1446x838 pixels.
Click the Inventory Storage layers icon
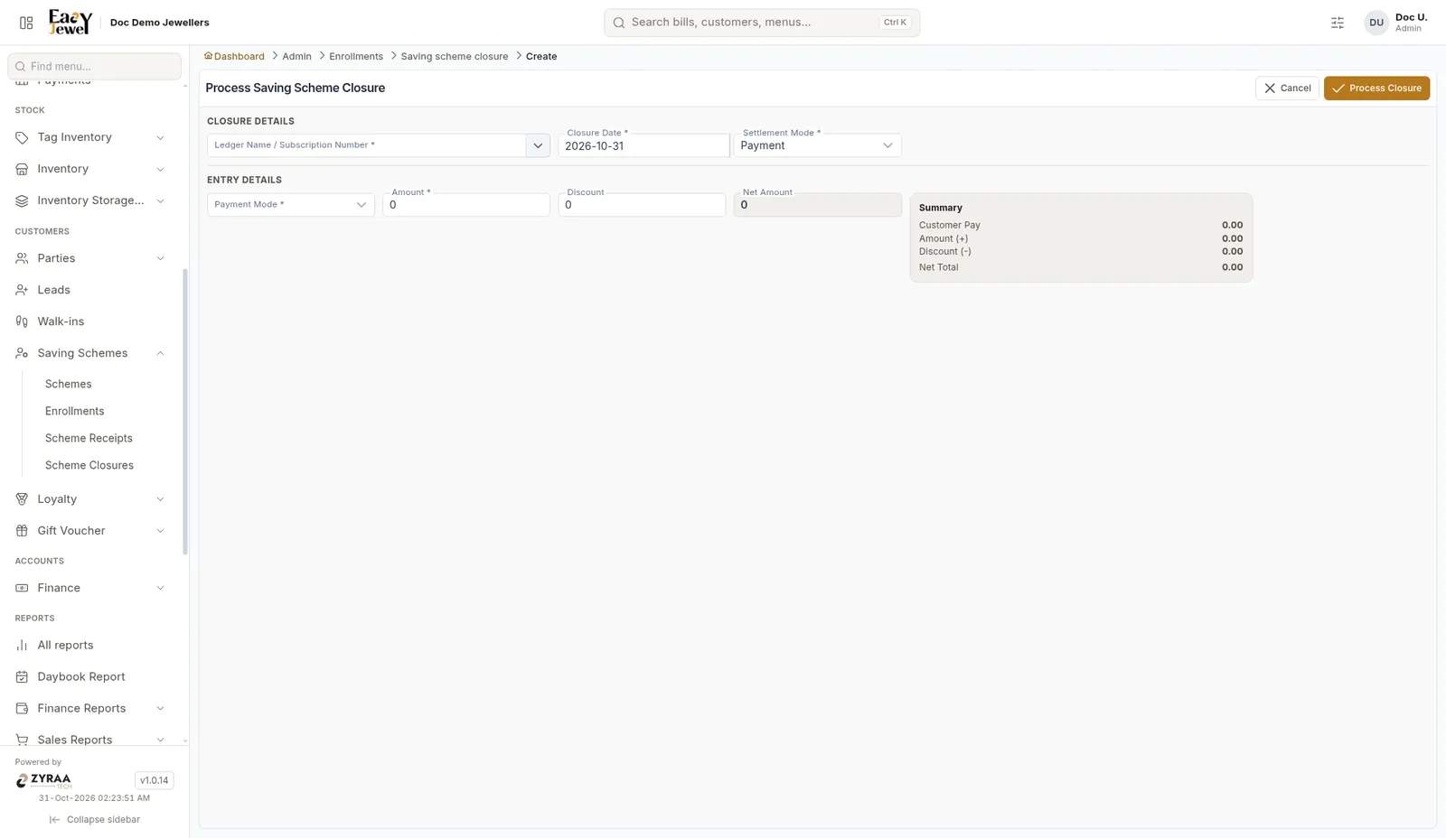(22, 200)
